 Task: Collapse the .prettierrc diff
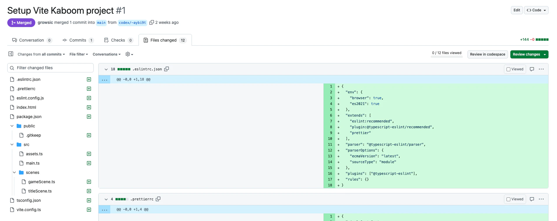point(106,199)
